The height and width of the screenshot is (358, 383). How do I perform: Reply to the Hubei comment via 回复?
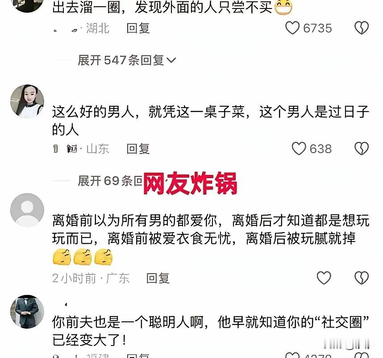[138, 28]
